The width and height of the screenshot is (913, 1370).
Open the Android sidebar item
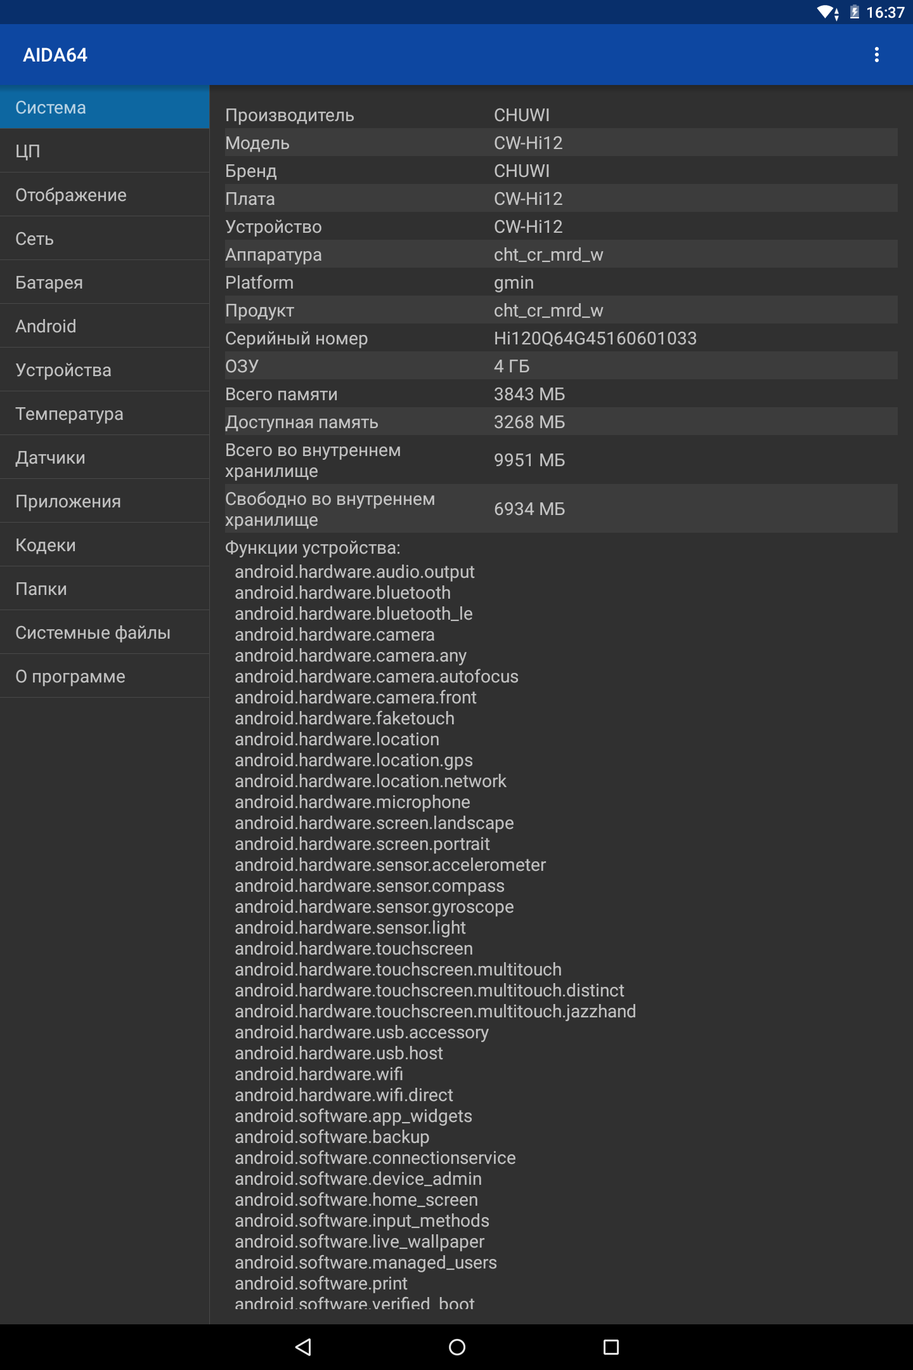[105, 326]
